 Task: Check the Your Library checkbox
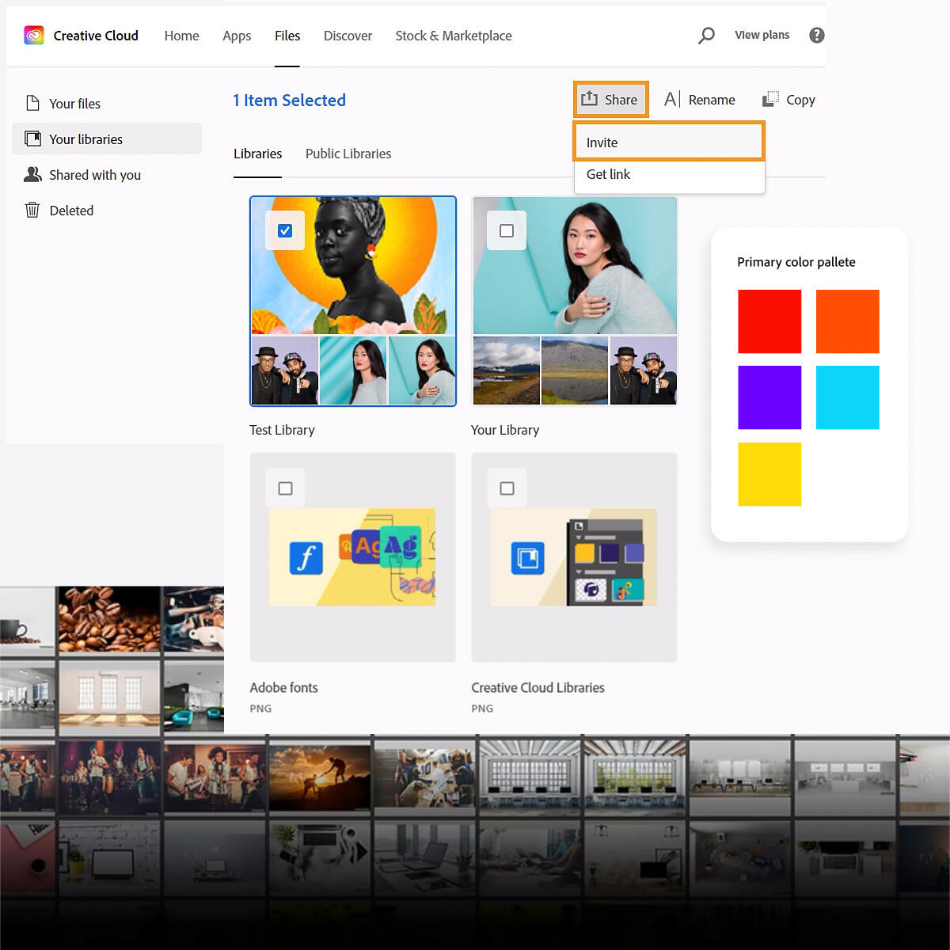(x=506, y=230)
